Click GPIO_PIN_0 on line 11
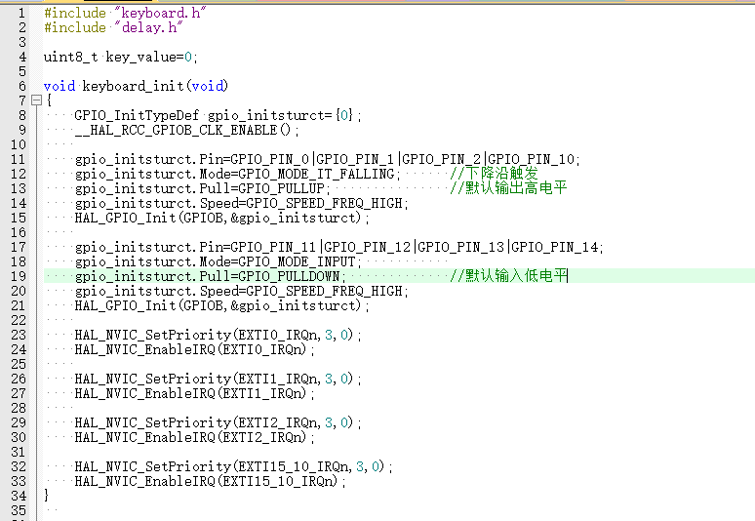This screenshot has height=521, width=755. [269, 159]
